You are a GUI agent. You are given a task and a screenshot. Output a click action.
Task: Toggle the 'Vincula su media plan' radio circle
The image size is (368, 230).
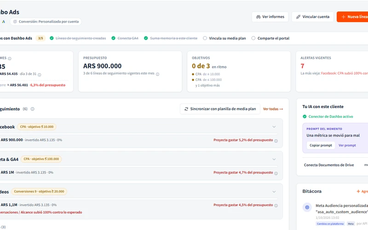pyautogui.click(x=205, y=38)
